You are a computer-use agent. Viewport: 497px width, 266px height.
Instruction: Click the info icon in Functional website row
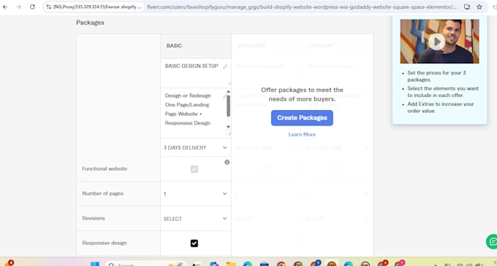227,162
